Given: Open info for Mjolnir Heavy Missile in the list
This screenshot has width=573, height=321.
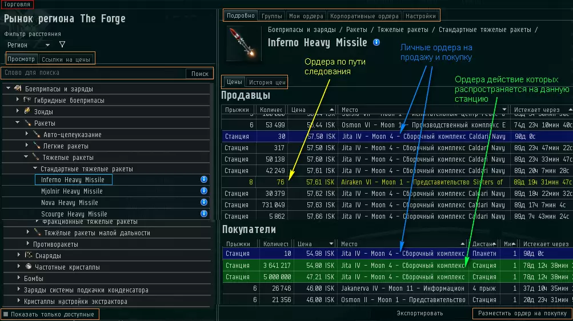Looking at the screenshot, I should [x=203, y=191].
